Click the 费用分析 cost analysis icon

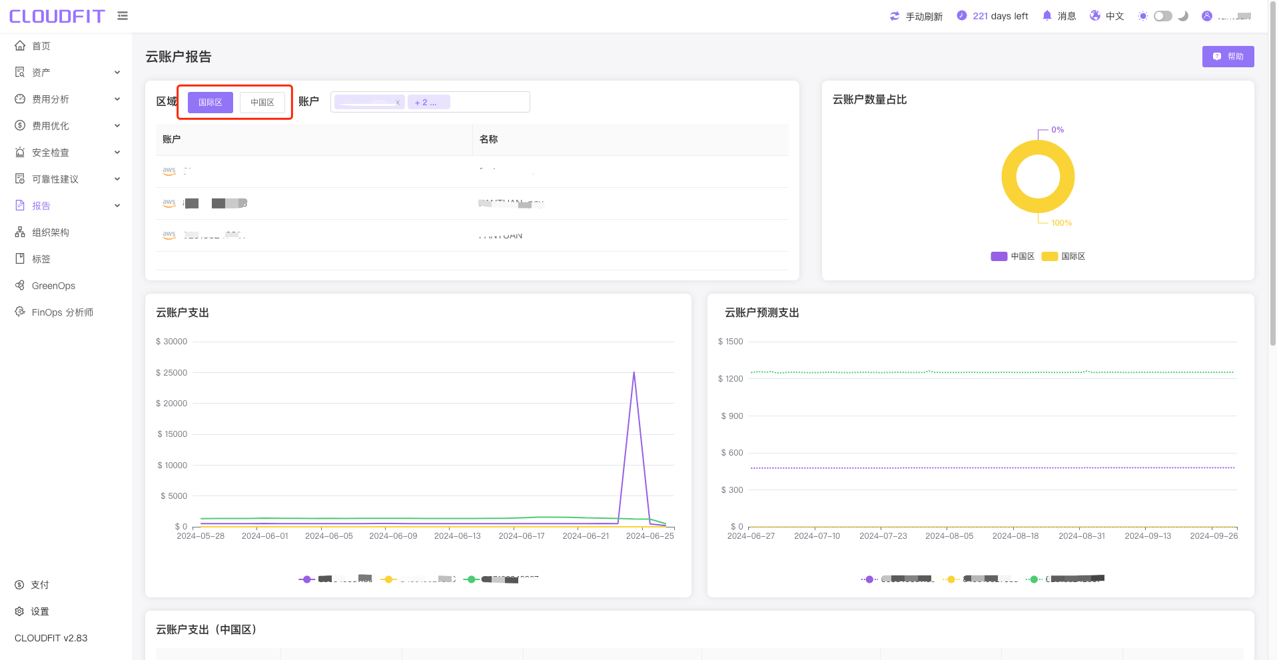20,99
